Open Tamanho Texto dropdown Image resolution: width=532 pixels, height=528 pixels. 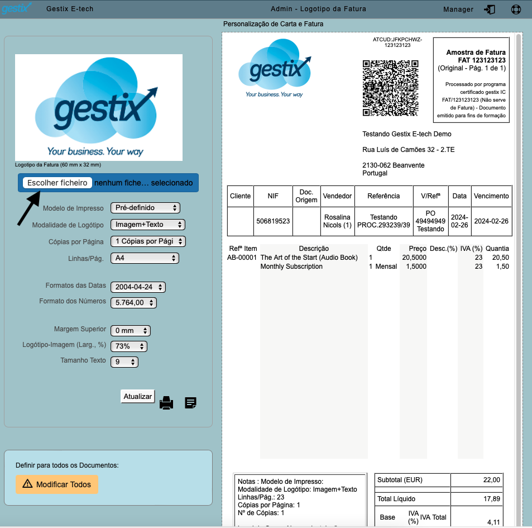point(124,361)
